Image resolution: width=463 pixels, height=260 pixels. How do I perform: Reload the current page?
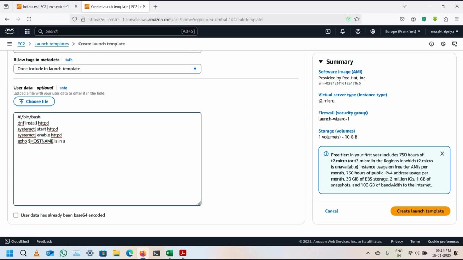(x=29, y=19)
